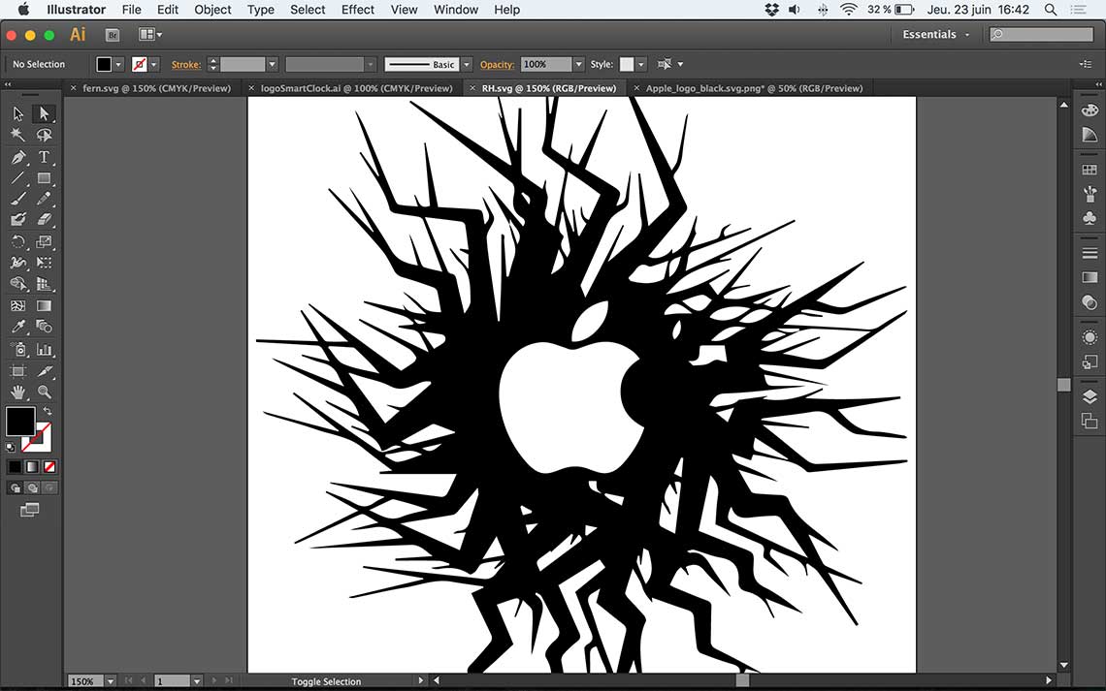Open the Object menu
Screen dimensions: 1106x691
212,9
